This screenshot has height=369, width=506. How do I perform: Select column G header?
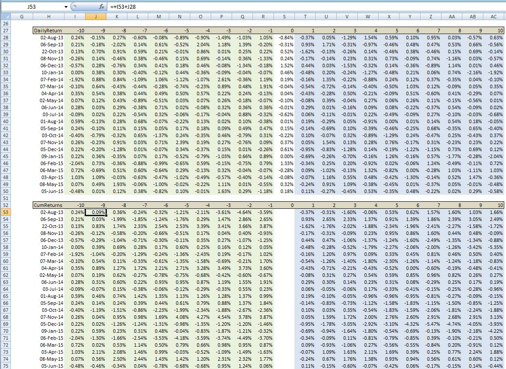[21, 16]
